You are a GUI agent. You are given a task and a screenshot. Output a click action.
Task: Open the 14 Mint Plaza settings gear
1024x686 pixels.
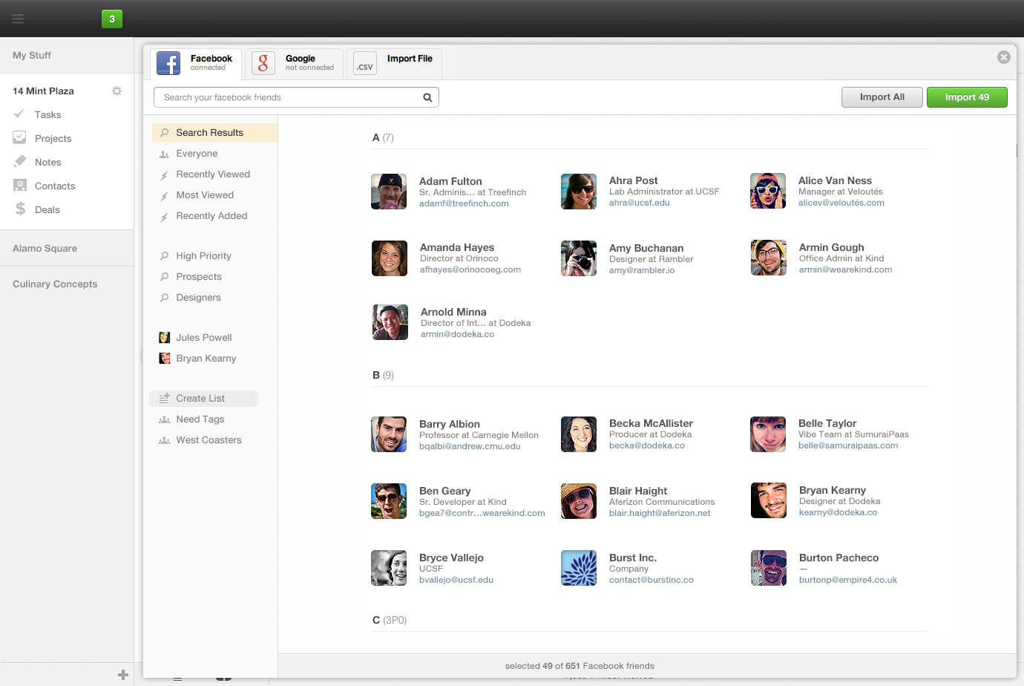point(116,91)
